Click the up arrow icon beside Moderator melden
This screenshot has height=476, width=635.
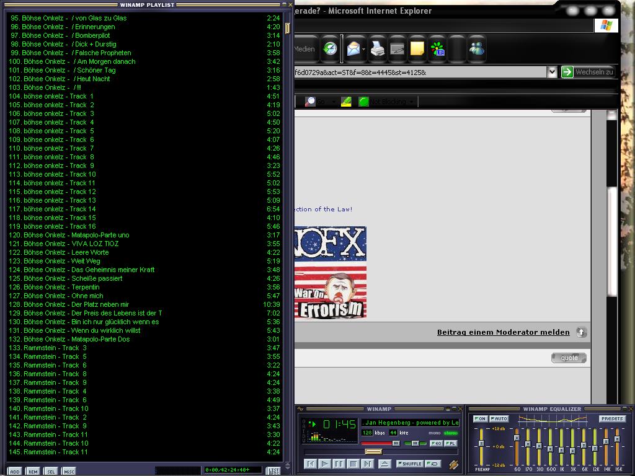click(x=581, y=332)
